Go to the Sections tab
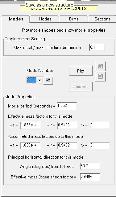 pyautogui.click(x=102, y=19)
